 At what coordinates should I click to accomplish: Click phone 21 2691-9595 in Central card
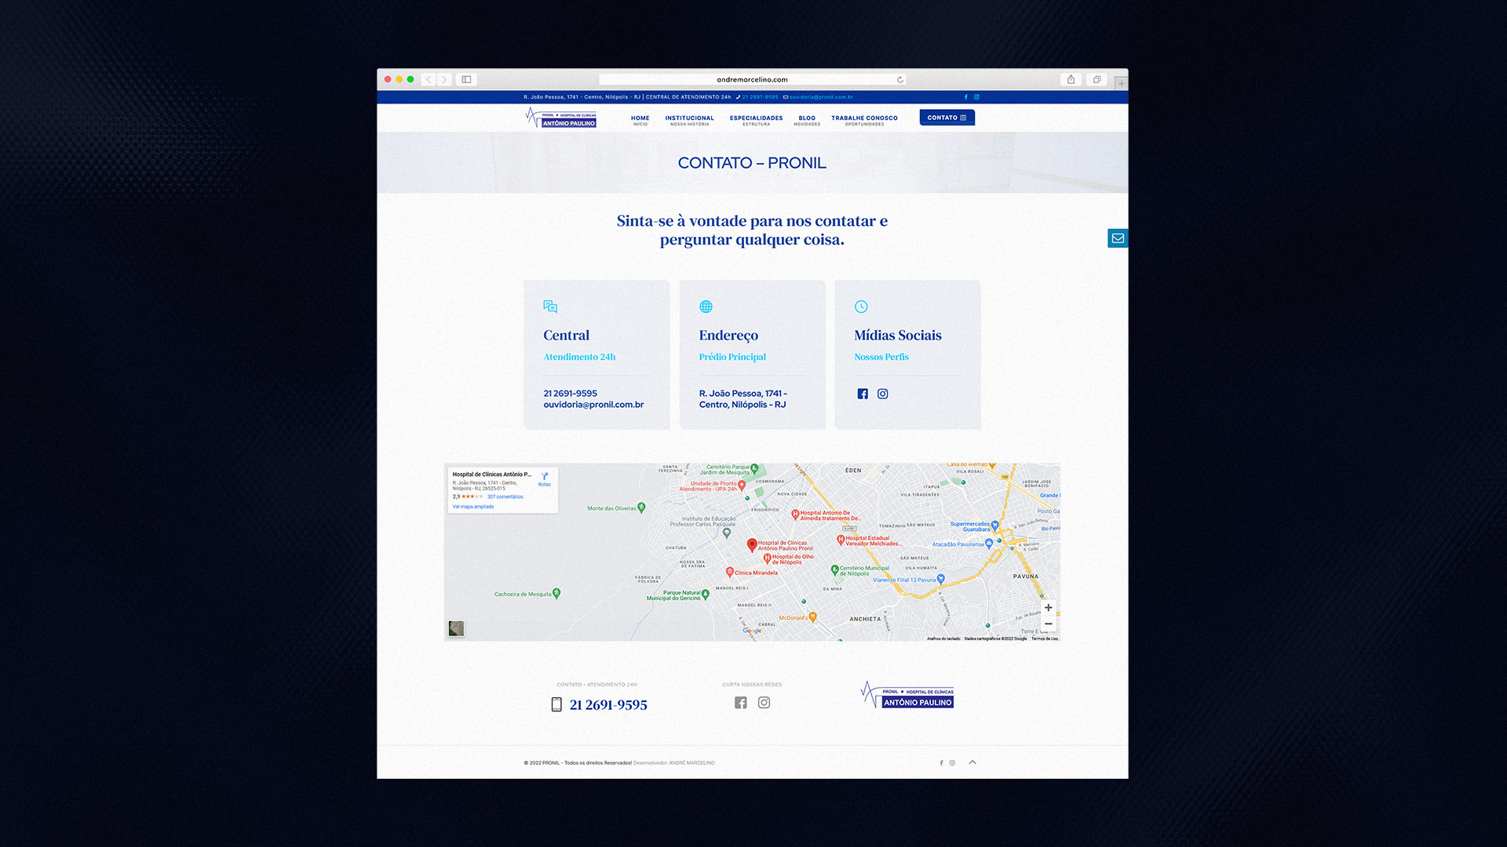pyautogui.click(x=570, y=394)
